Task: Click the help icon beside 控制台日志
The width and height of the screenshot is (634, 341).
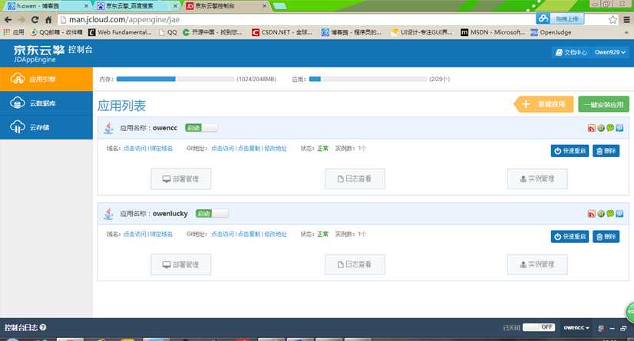Action: pos(43,327)
